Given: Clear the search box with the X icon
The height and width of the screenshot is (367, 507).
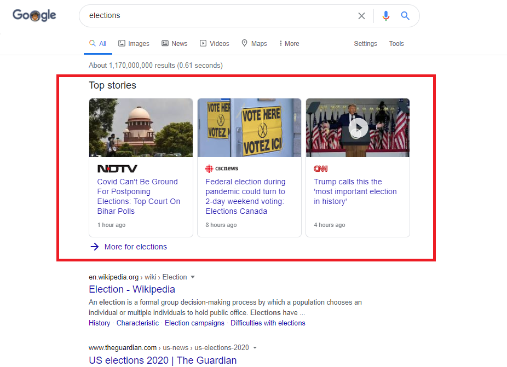Looking at the screenshot, I should pyautogui.click(x=361, y=16).
